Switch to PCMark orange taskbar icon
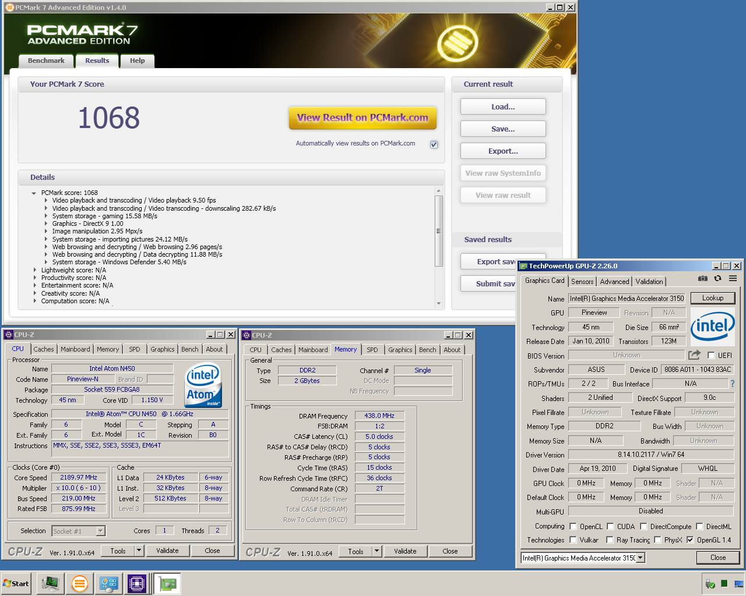The width and height of the screenshot is (746, 596). tap(80, 583)
